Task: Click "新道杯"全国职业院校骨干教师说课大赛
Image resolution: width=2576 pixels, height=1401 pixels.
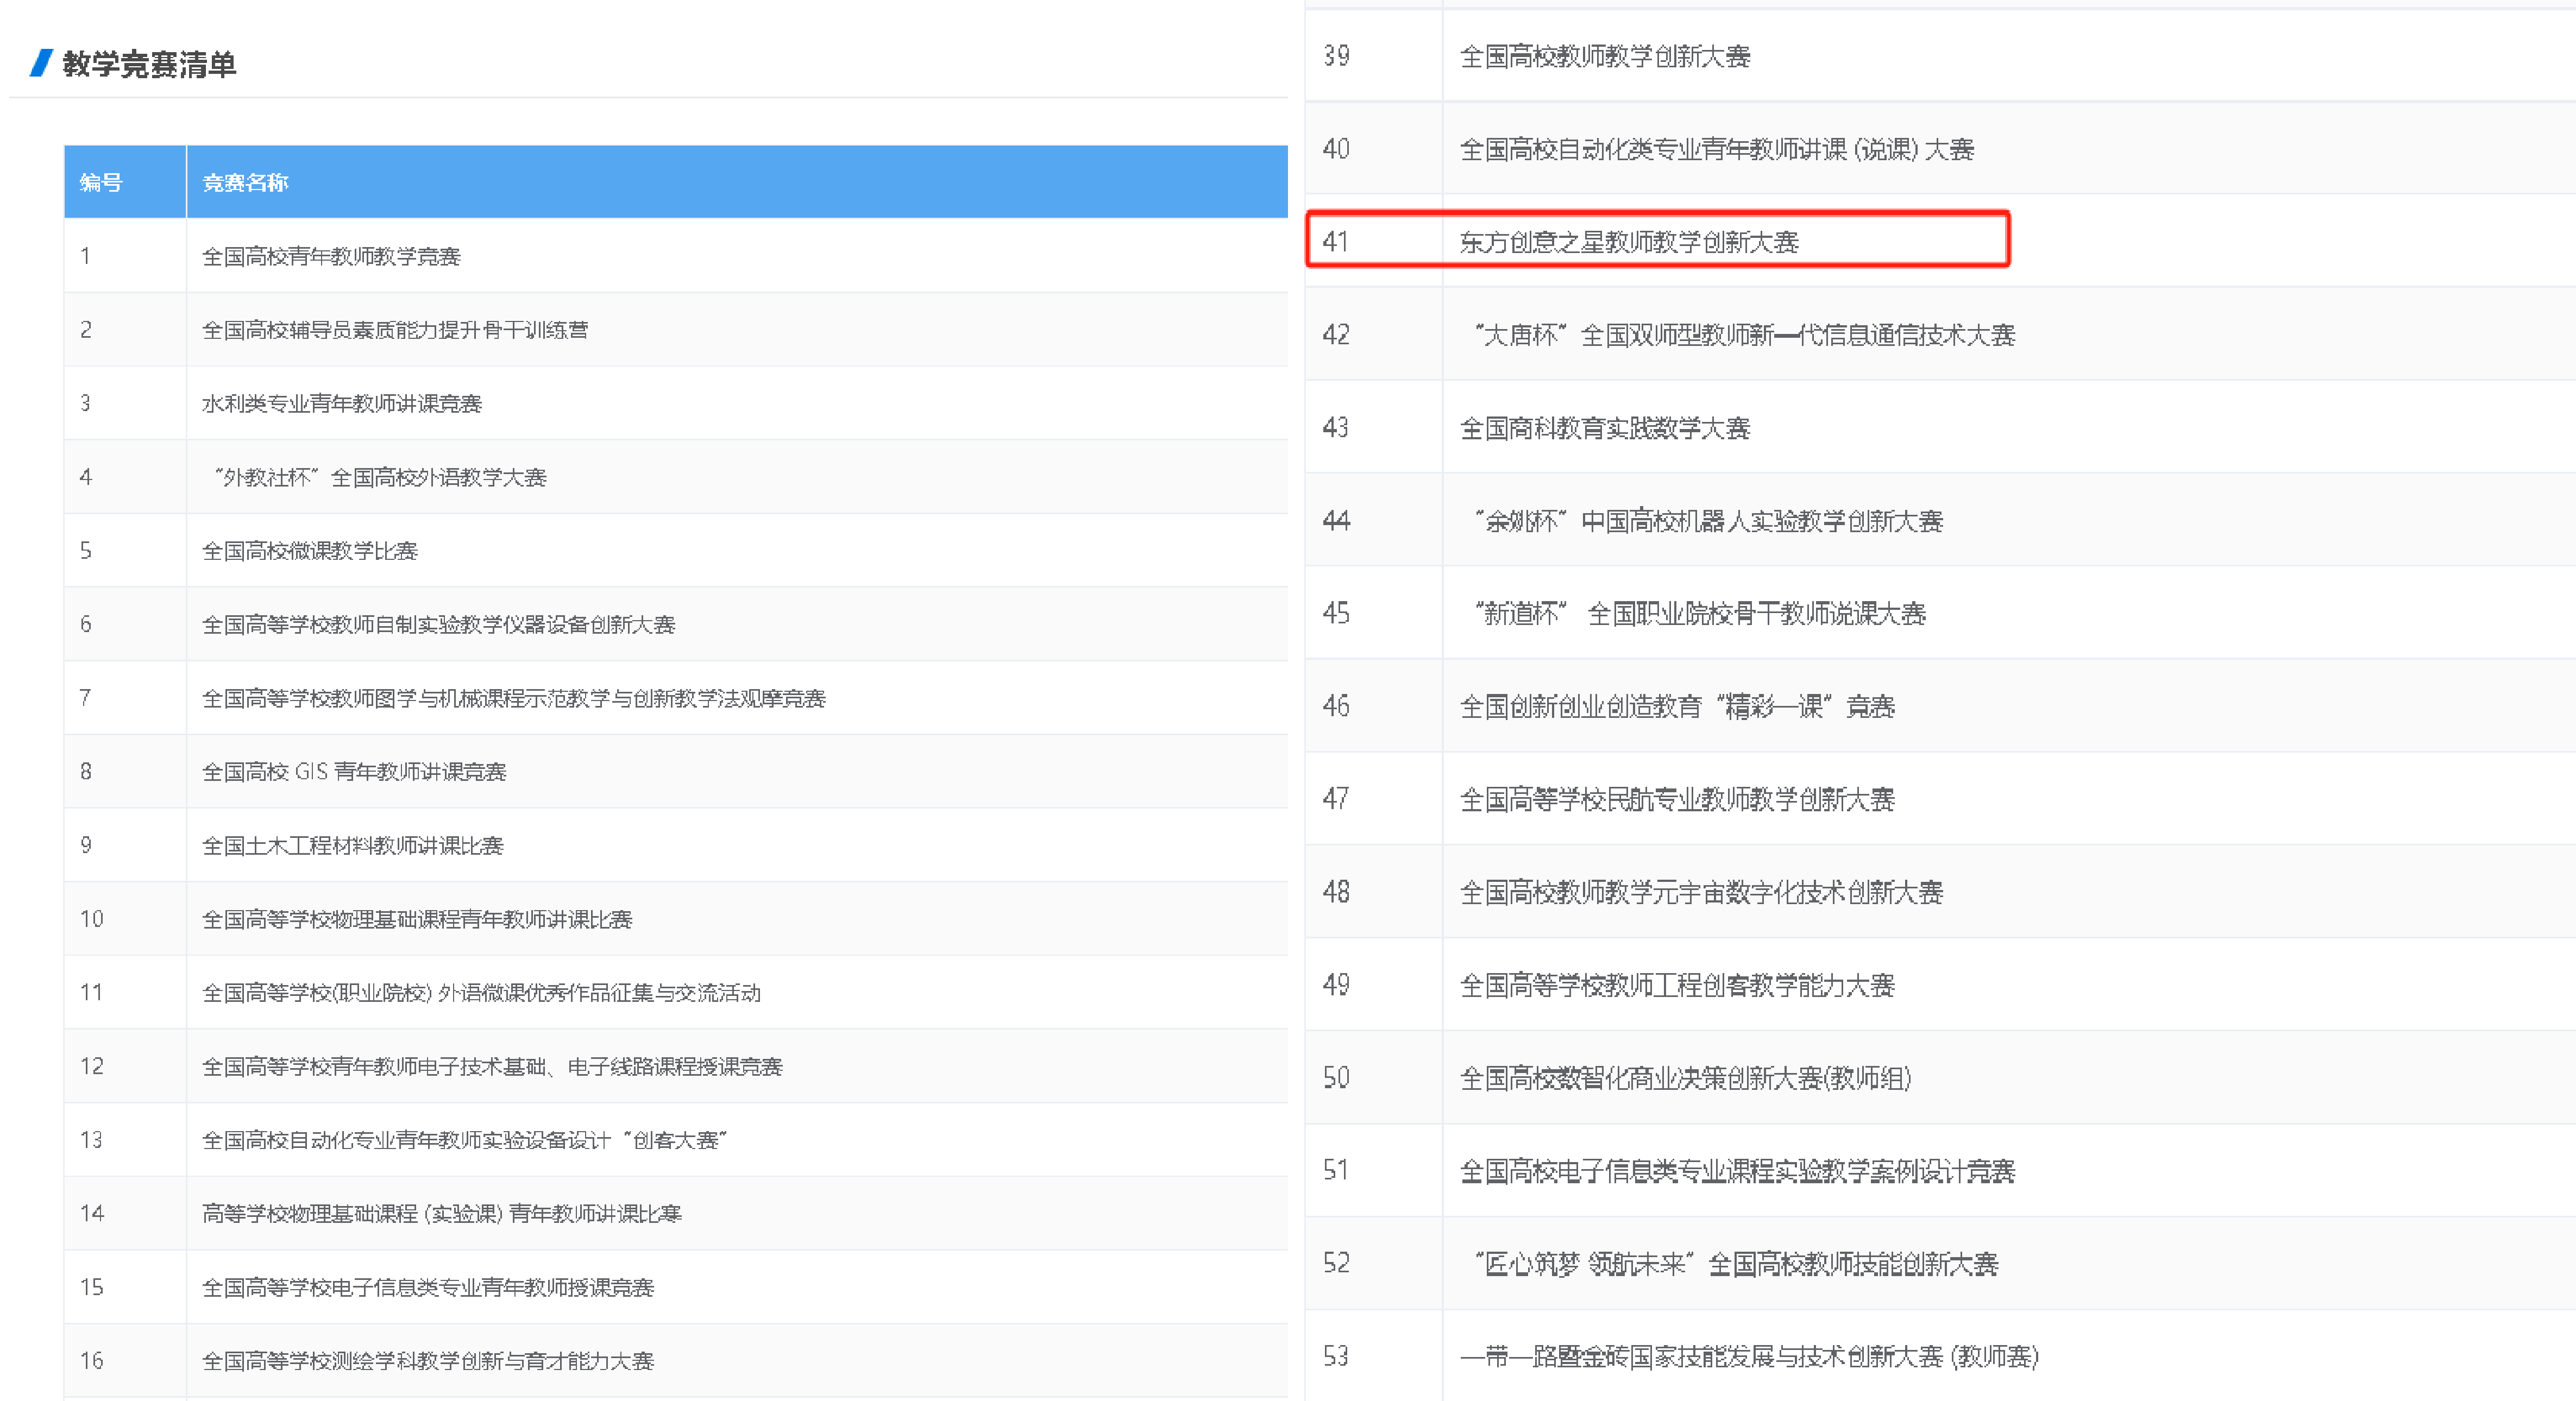Action: [x=1700, y=614]
